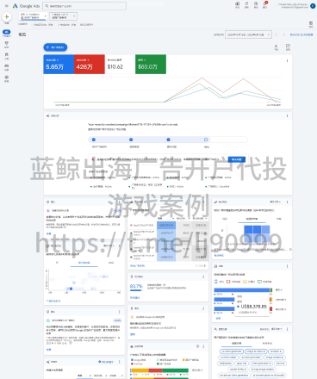This screenshot has height=379, width=317.
Task: Select the red 426万 metric tile
Action: (x=90, y=65)
